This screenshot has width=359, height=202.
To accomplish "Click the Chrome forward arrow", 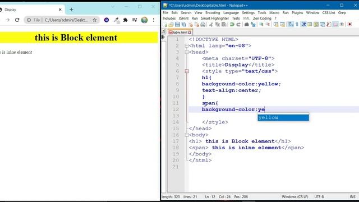I will 7,20.
